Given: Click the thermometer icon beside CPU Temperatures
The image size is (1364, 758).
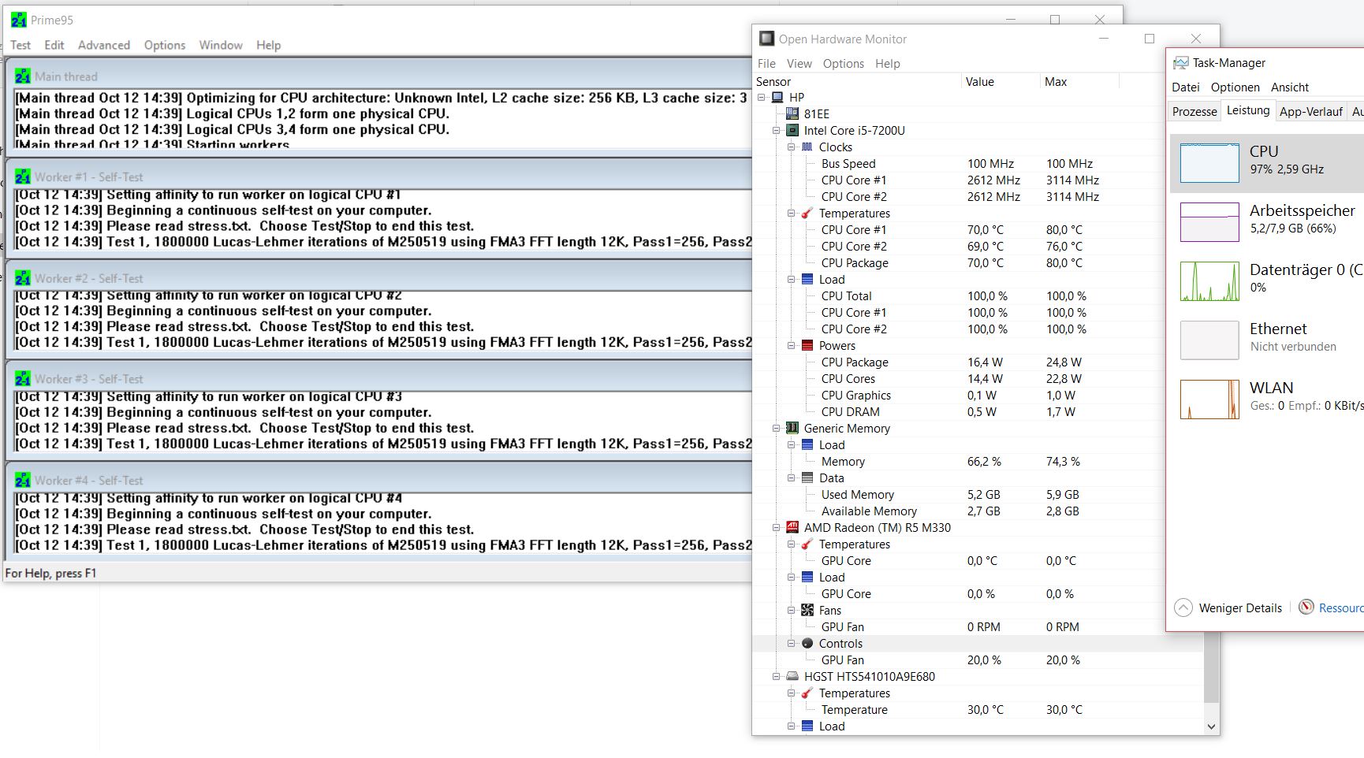Looking at the screenshot, I should 807,214.
